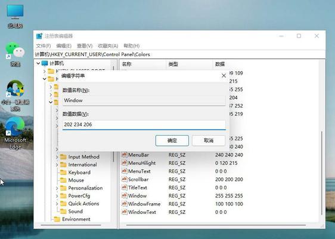Select the Environment tree label

76,219
